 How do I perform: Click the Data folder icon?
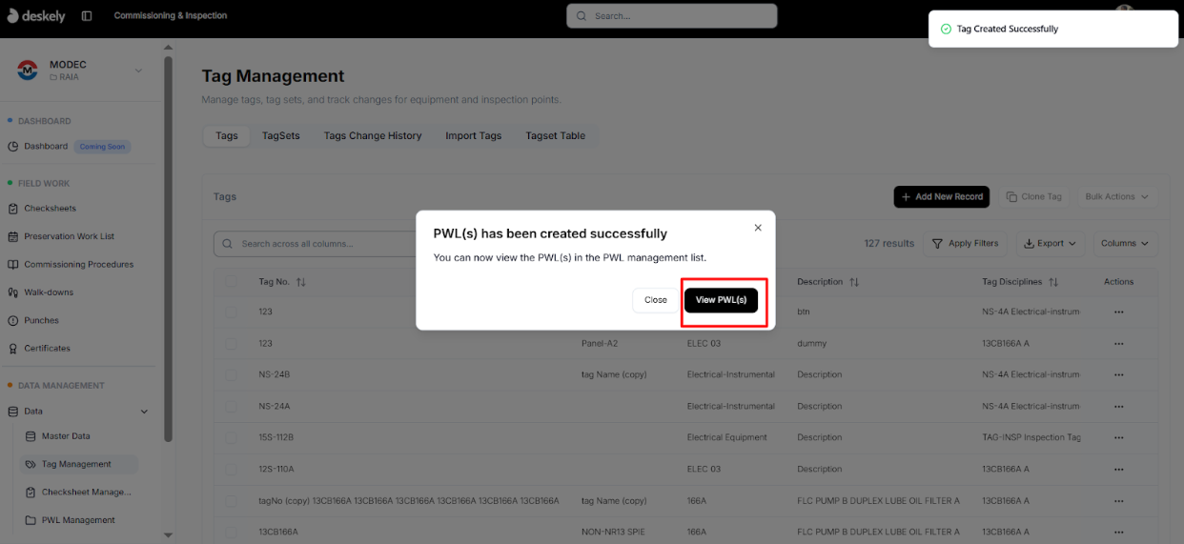pyautogui.click(x=13, y=412)
